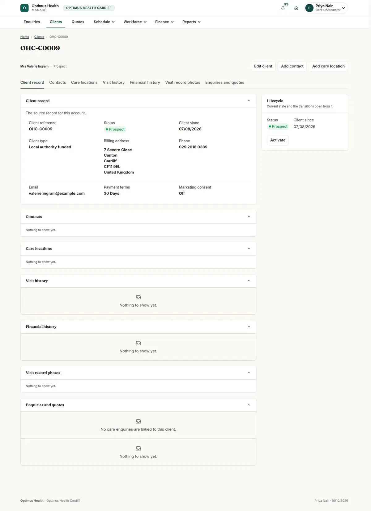This screenshot has width=371, height=511.
Task: Click the Prospect status badge in Client record
Action: (x=115, y=129)
